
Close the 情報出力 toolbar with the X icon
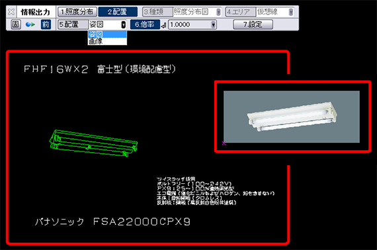coord(11,12)
